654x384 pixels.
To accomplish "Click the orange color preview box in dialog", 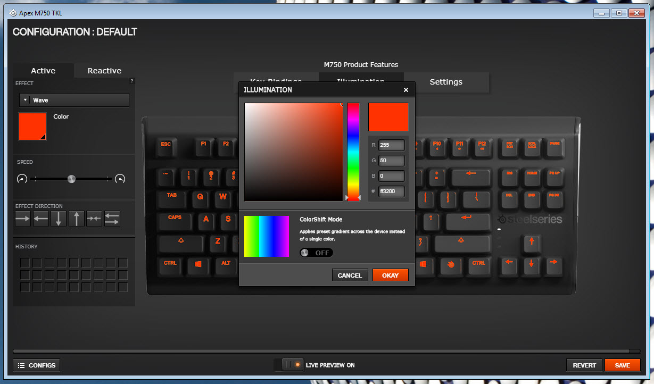I will [x=388, y=117].
